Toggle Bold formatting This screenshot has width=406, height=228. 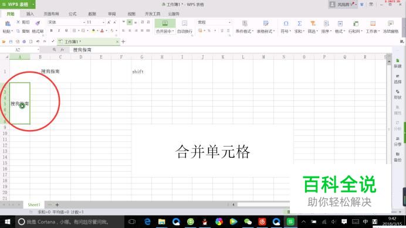pyautogui.click(x=51, y=30)
